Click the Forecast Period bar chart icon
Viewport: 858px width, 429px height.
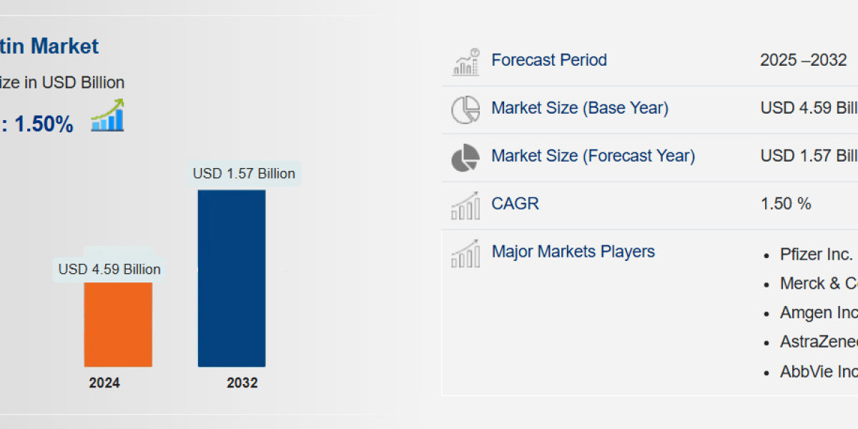[465, 62]
